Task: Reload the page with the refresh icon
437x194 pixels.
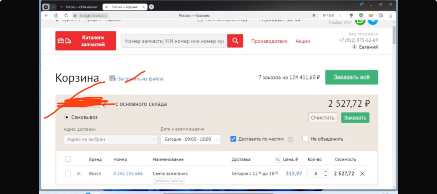Action: (x=66, y=15)
